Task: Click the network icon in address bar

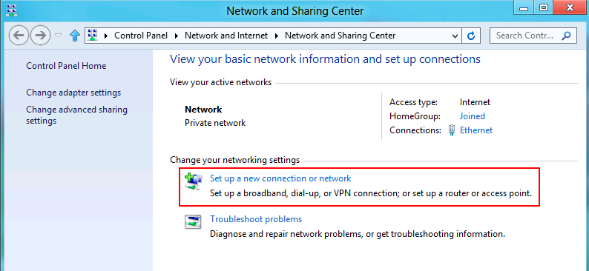Action: tap(93, 36)
